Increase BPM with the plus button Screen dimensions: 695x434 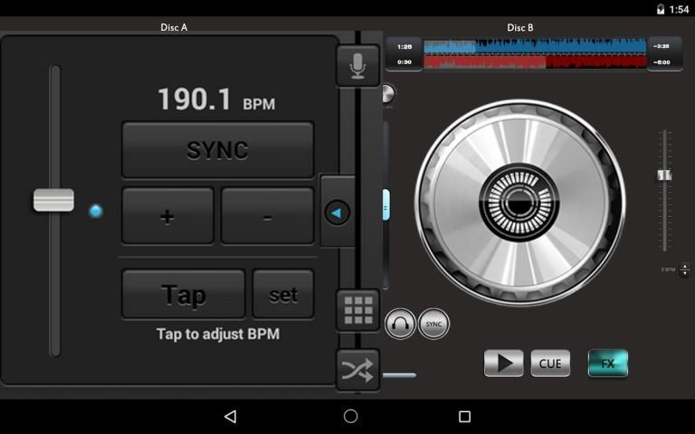167,216
